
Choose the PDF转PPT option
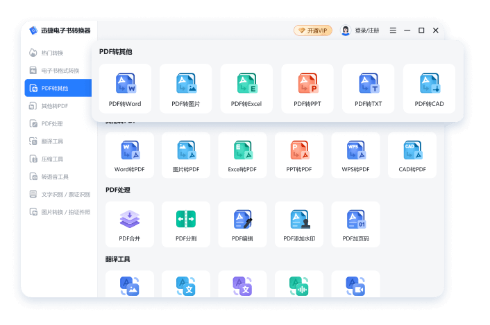point(307,89)
